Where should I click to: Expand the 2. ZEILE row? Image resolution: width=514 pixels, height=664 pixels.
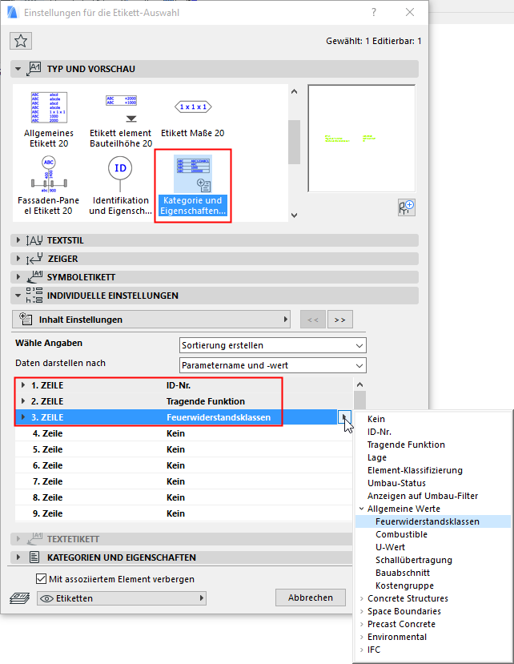click(23, 400)
